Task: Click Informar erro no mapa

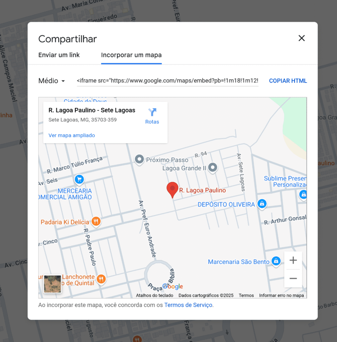Action: click(282, 295)
